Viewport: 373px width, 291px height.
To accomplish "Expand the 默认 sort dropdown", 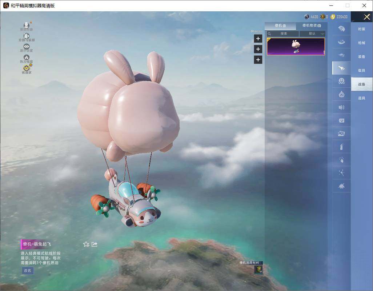I will pyautogui.click(x=312, y=33).
